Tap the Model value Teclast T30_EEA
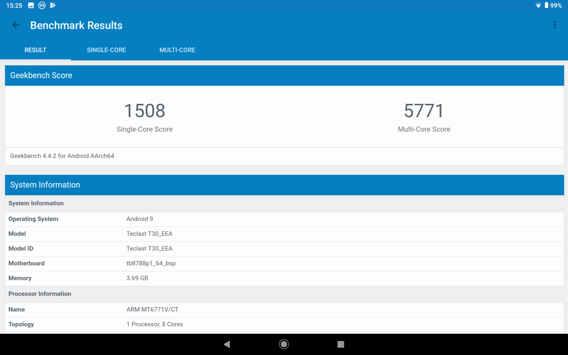This screenshot has height=355, width=568. (x=150, y=233)
